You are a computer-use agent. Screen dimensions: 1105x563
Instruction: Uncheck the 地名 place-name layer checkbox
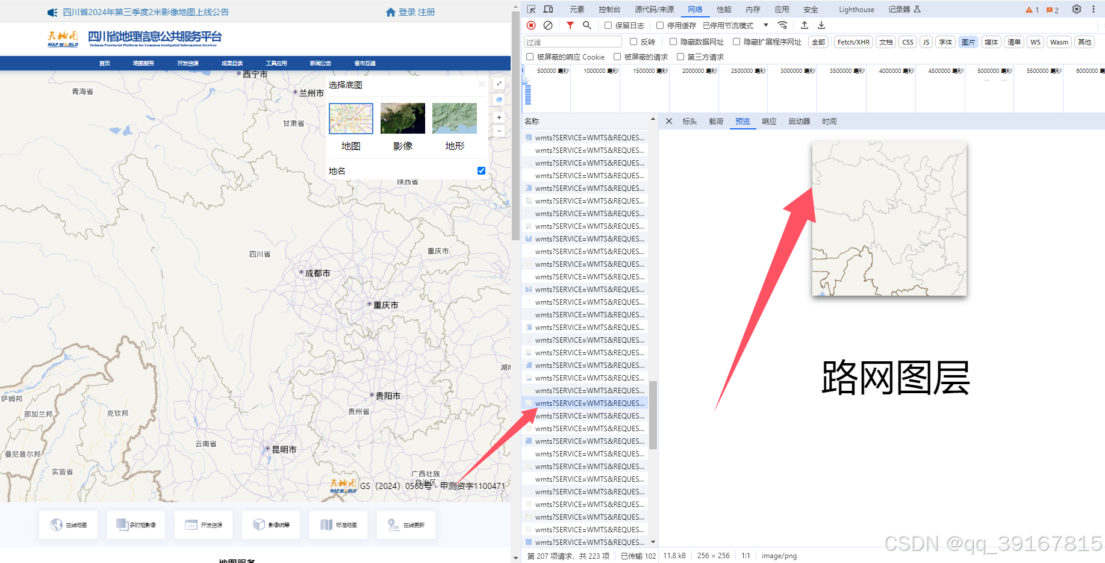pyautogui.click(x=481, y=171)
